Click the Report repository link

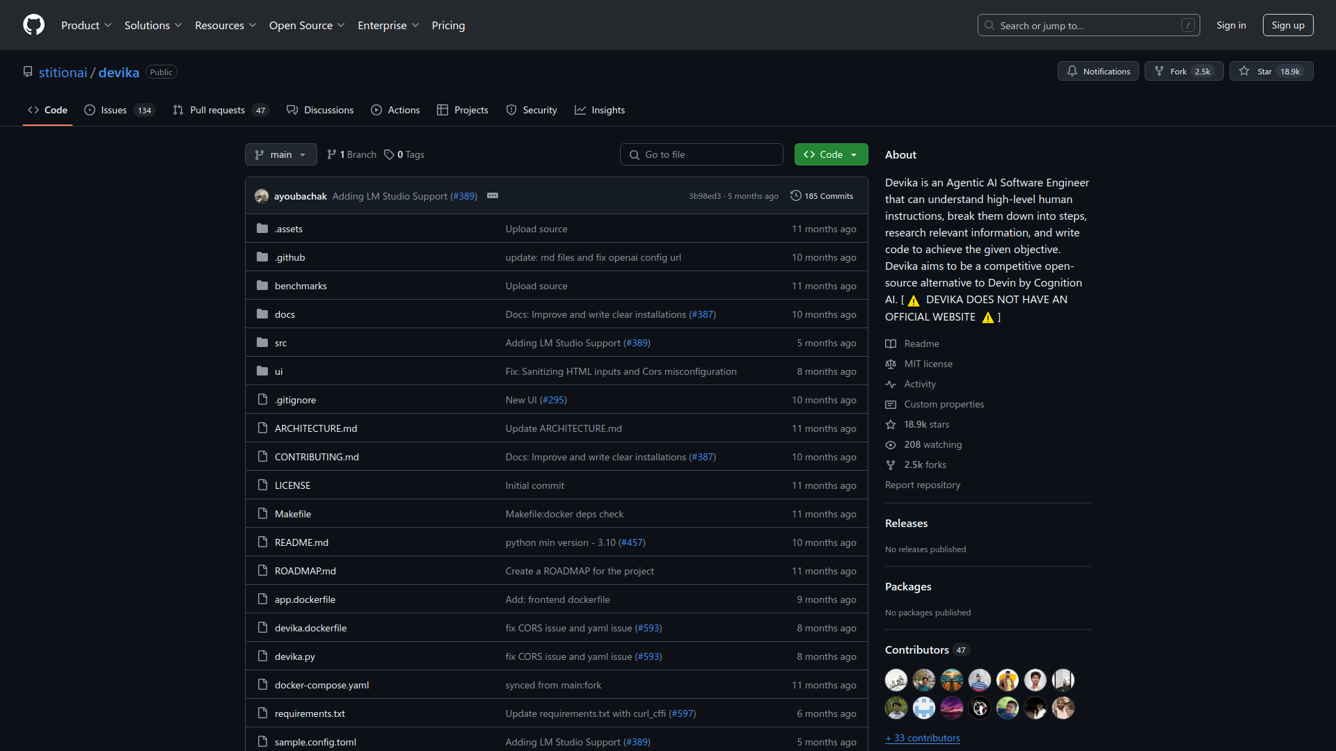pyautogui.click(x=923, y=485)
